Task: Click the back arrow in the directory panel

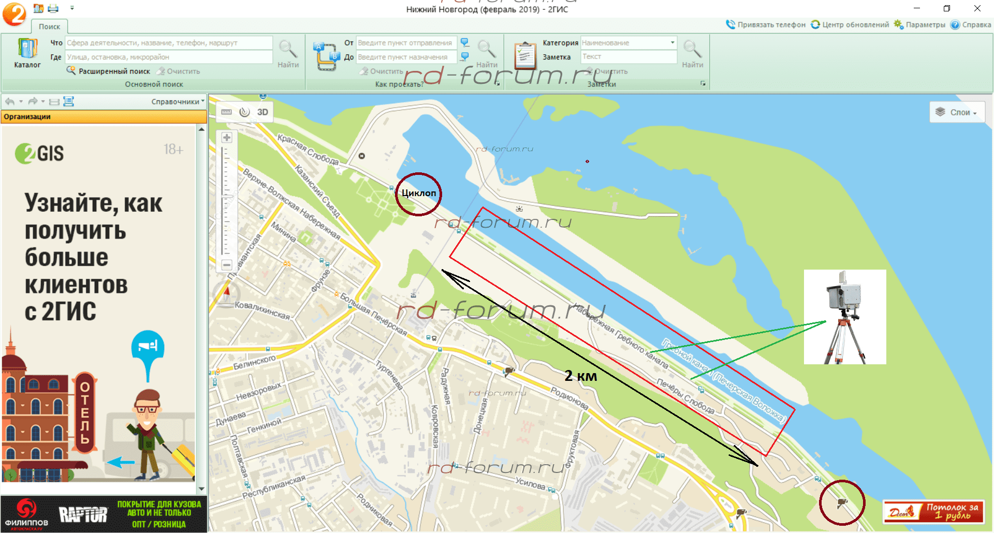Action: 10,101
